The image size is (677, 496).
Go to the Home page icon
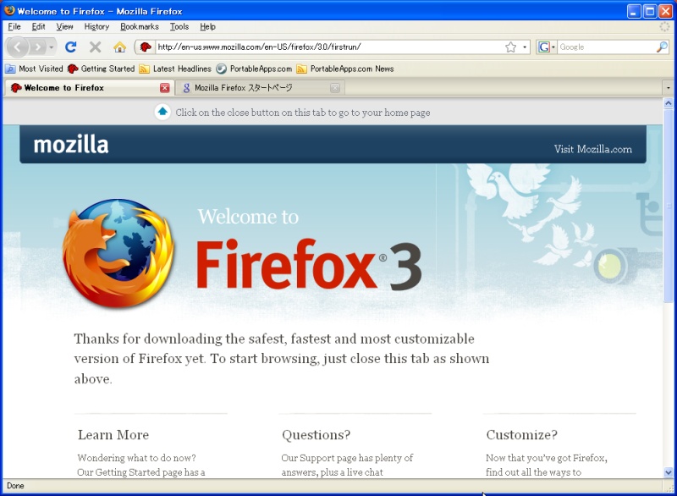pyautogui.click(x=119, y=47)
